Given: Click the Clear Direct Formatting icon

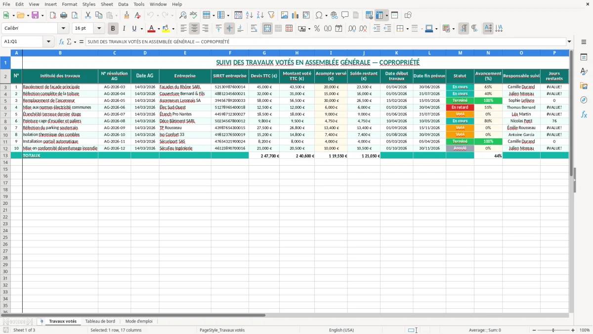Looking at the screenshot, I should pyautogui.click(x=138, y=15).
